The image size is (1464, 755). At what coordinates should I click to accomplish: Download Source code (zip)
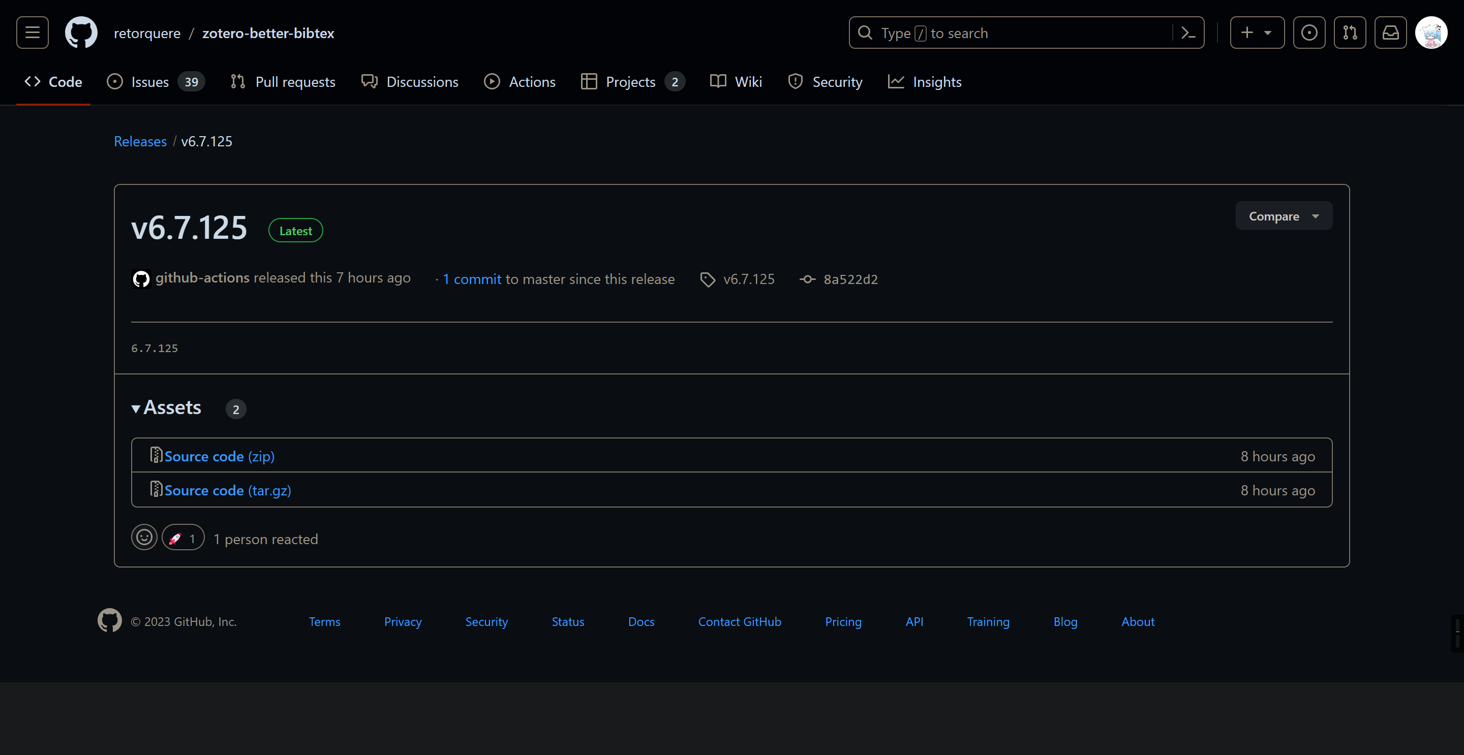pos(219,456)
